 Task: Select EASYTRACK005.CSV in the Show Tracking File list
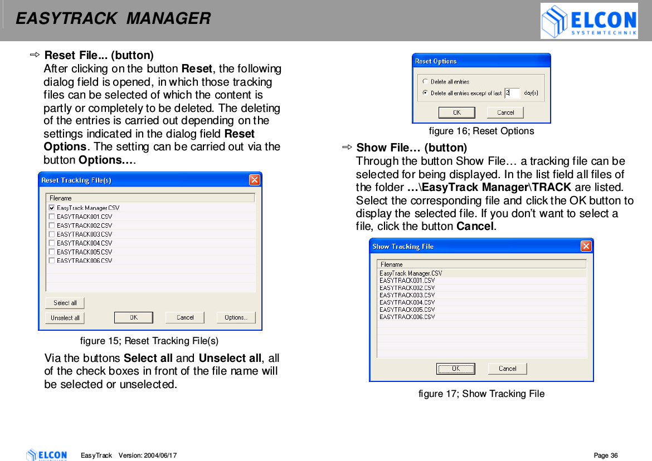click(412, 309)
